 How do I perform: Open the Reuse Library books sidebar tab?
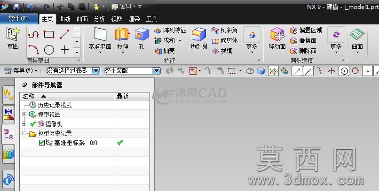(x=9, y=154)
